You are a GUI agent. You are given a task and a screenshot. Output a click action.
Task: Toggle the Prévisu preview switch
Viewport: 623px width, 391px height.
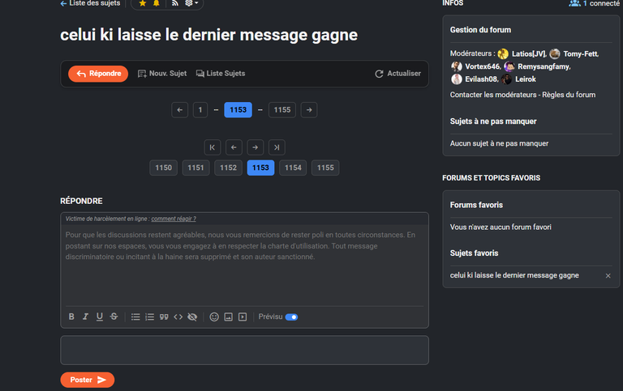[x=292, y=317]
